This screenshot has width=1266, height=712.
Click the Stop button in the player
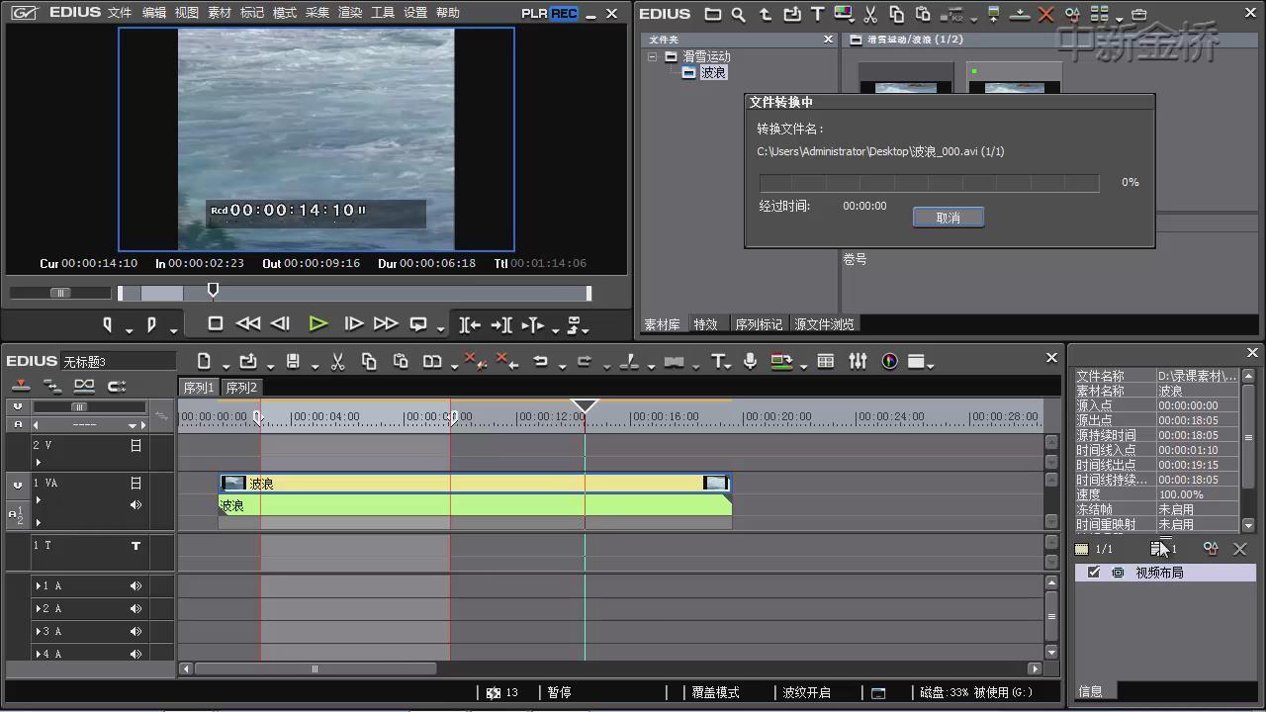point(216,323)
